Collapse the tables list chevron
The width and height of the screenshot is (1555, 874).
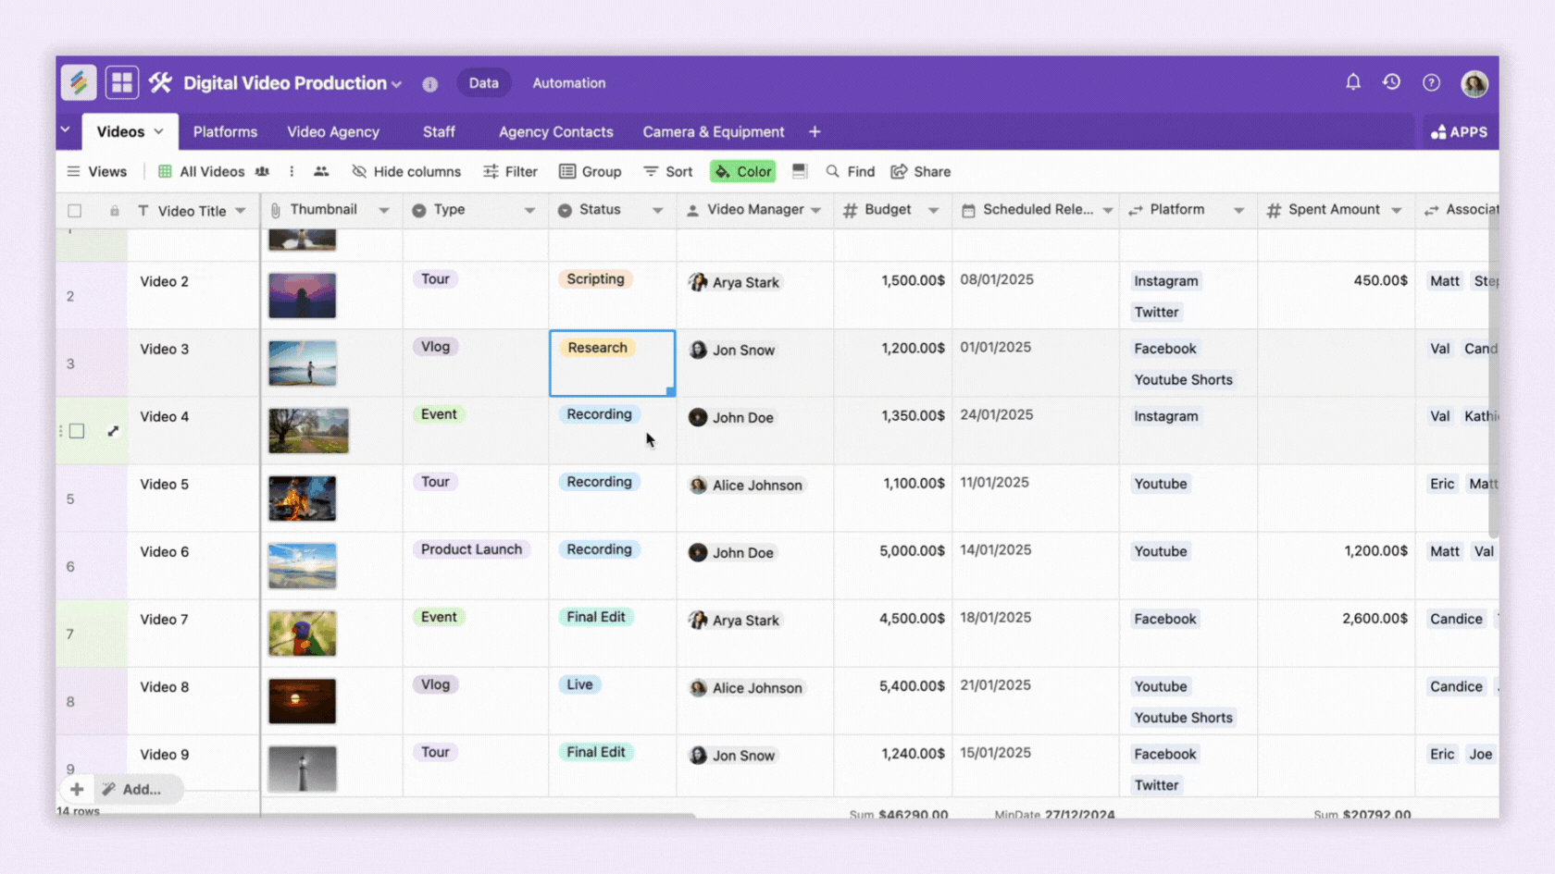click(66, 129)
